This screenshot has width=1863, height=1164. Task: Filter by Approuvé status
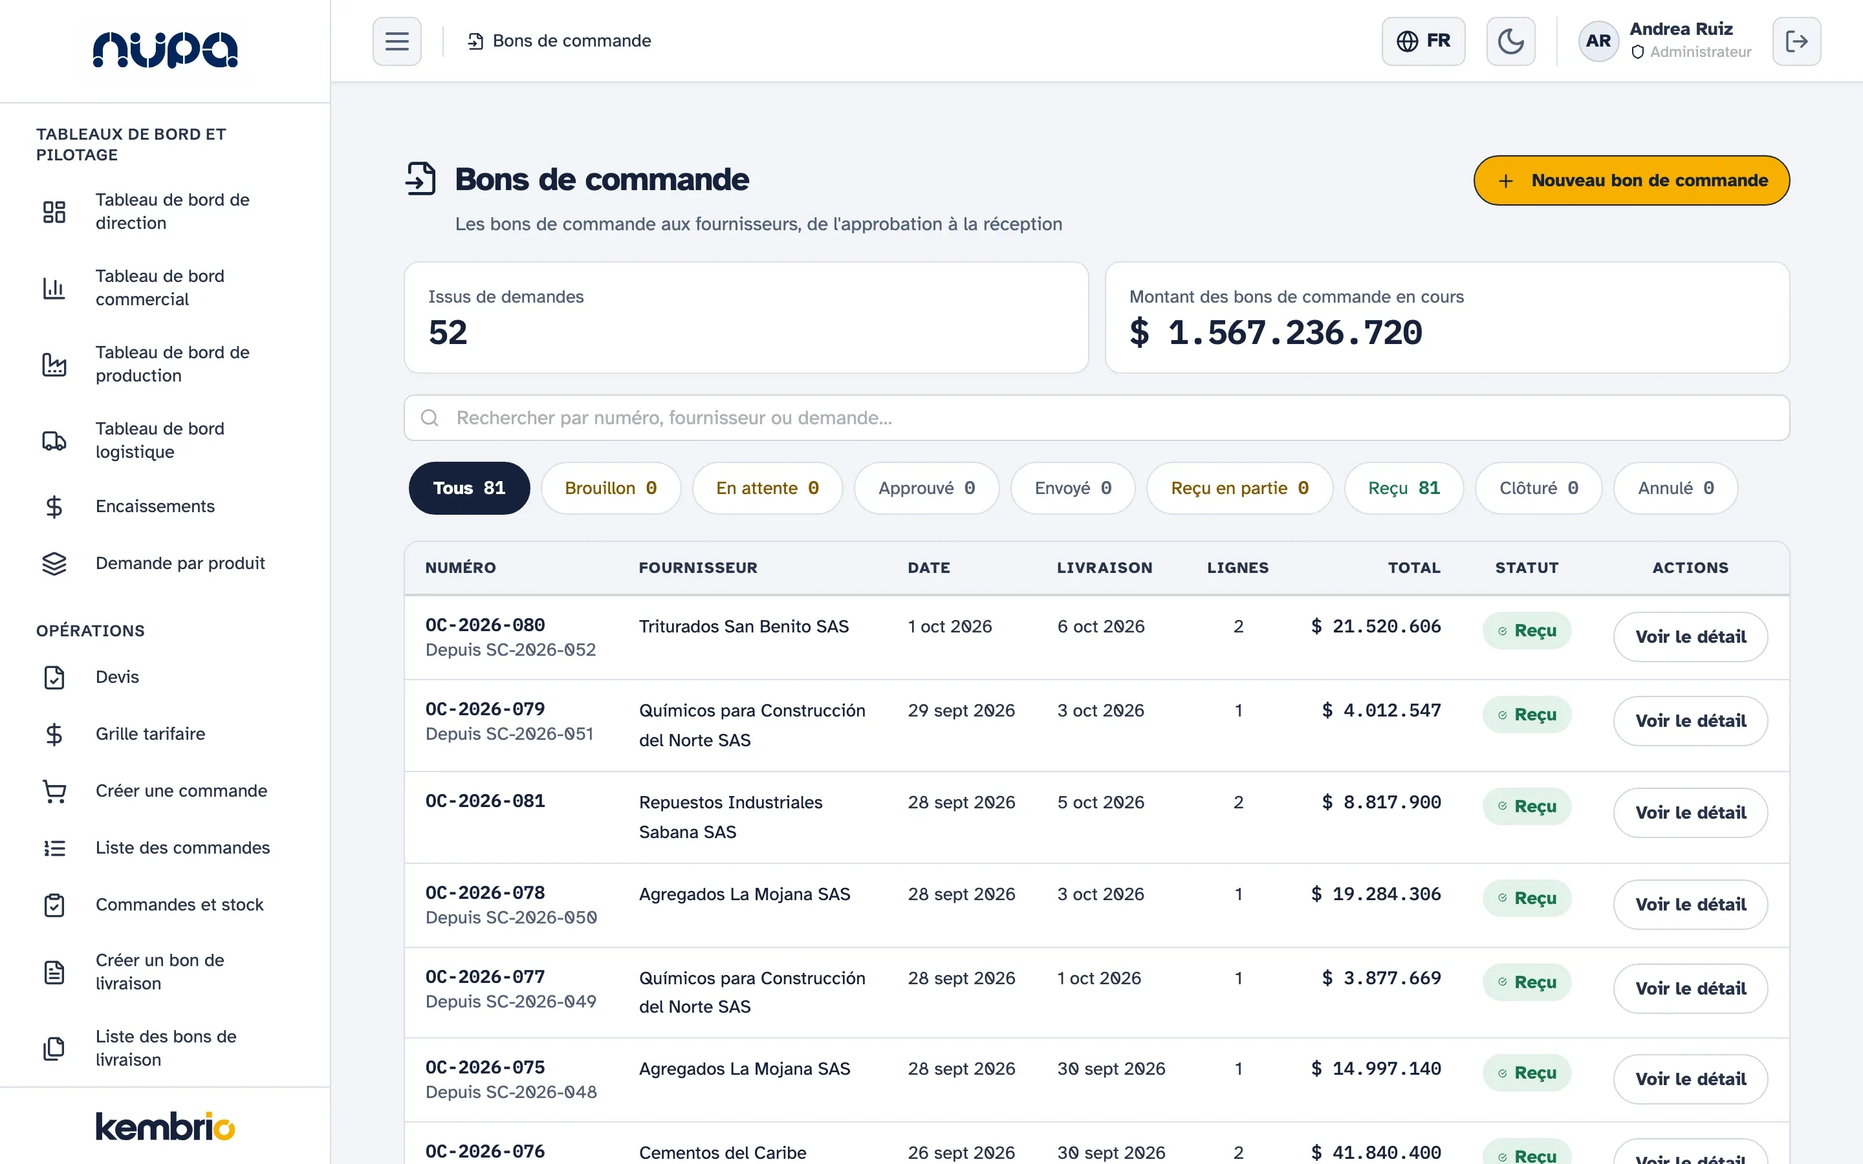tap(926, 488)
